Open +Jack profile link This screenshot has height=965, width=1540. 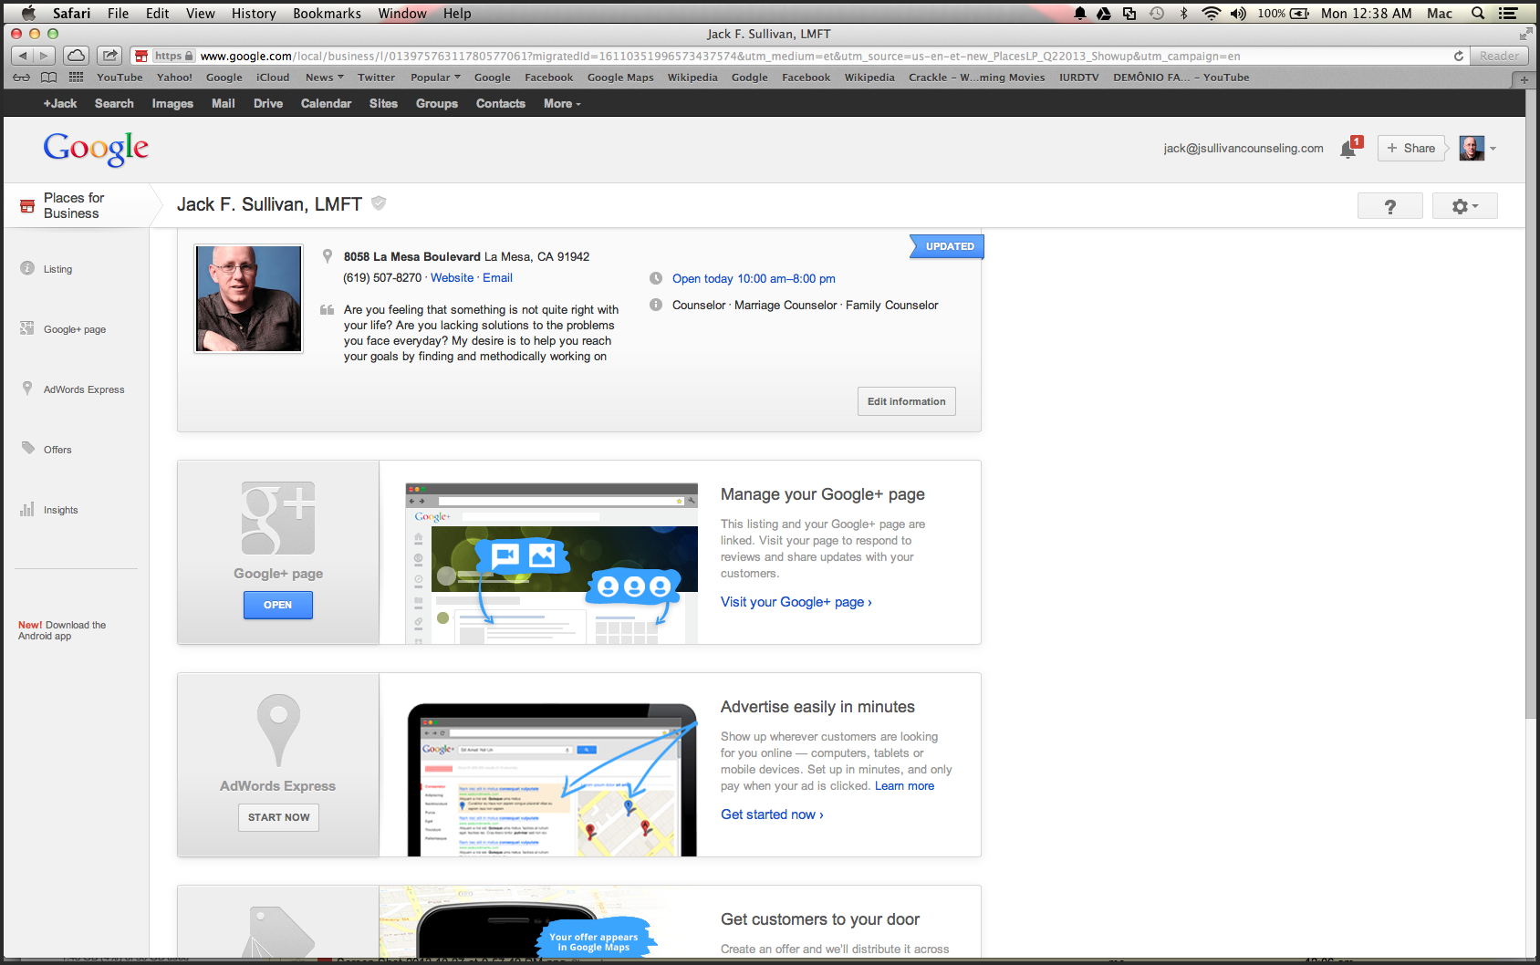(60, 104)
